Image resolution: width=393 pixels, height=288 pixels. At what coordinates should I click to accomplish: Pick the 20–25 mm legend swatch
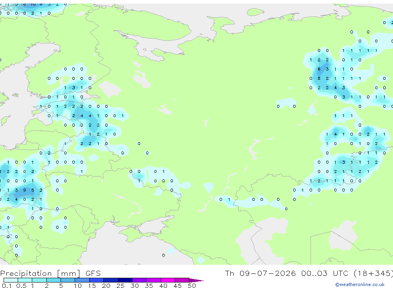(111, 280)
